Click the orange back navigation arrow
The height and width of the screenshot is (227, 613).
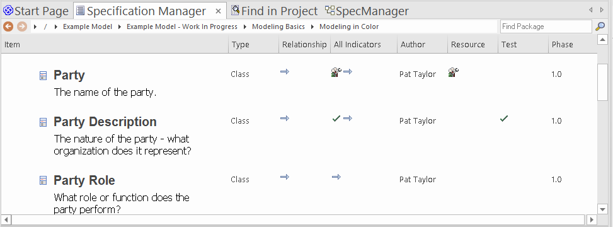[8, 26]
